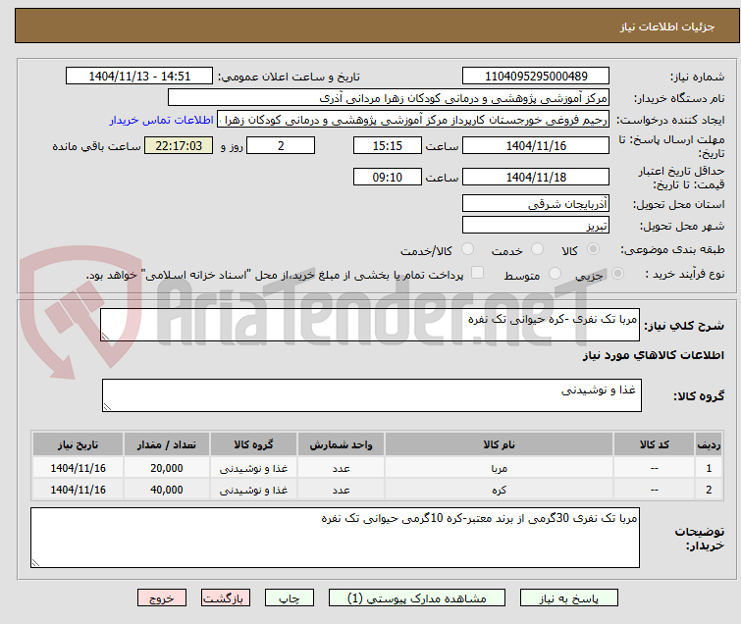Viewport: 741px width, 624px height.
Task: Click the اطلاعات کالاهای مورد نیاز section heading
Action: (x=653, y=355)
